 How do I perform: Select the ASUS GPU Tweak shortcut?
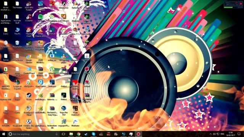click(x=29, y=6)
